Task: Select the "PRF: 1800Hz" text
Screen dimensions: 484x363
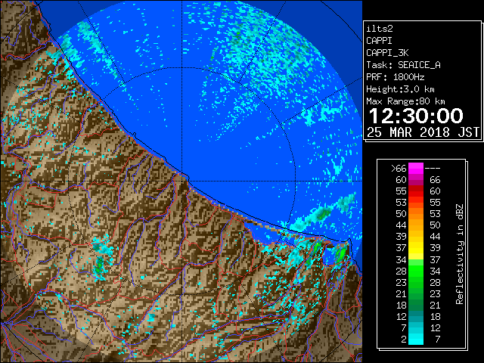Action: pos(395,77)
